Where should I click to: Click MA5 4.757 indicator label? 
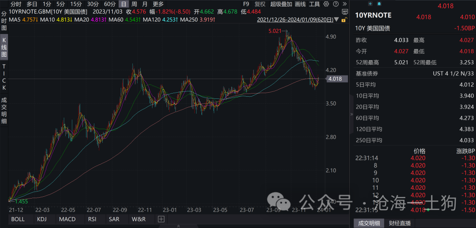coord(24,20)
